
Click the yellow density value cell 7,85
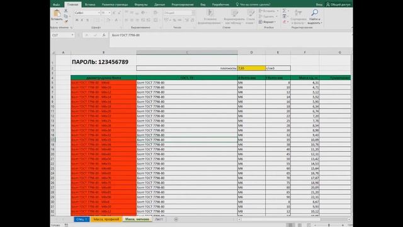click(251, 68)
